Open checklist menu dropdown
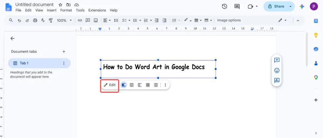323x138 pixels. click(x=130, y=20)
